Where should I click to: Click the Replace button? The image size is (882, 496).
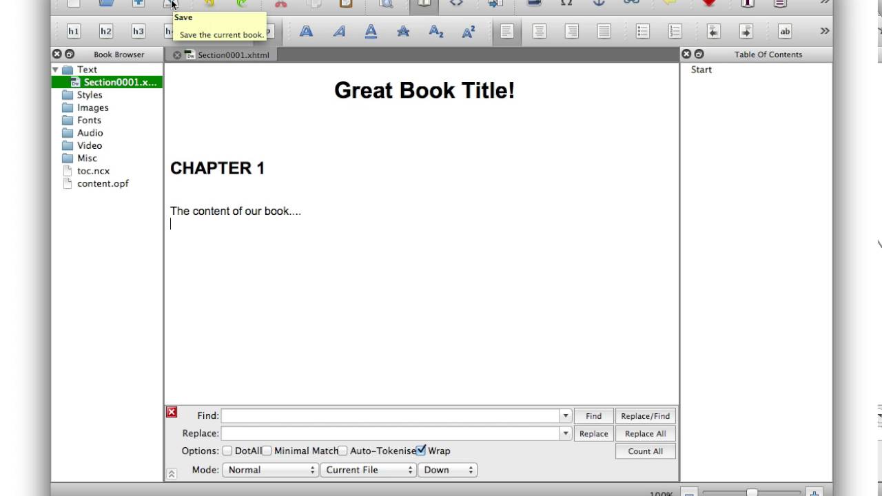point(593,434)
